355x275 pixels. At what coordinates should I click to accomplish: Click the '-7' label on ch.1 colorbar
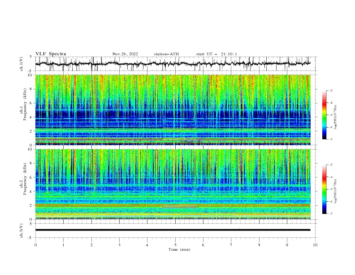[x=331, y=139]
